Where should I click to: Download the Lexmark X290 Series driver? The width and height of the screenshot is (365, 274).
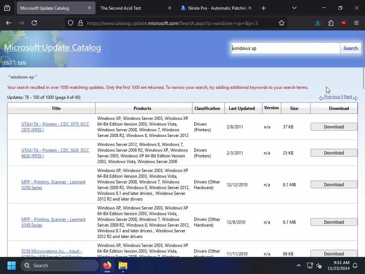coord(334,184)
